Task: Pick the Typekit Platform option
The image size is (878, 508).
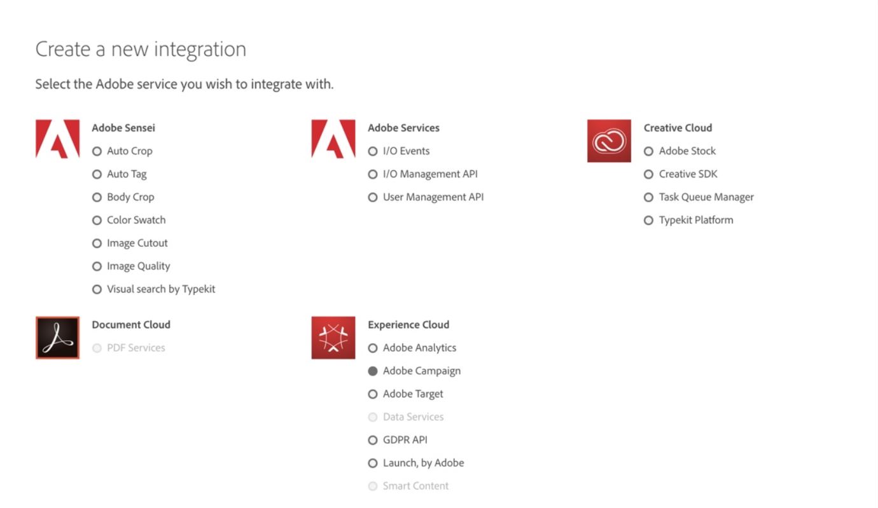Action: point(649,220)
